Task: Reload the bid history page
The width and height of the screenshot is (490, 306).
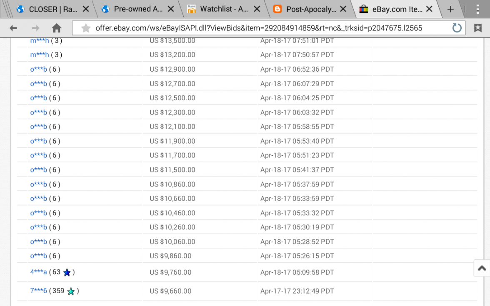Action: tap(457, 28)
